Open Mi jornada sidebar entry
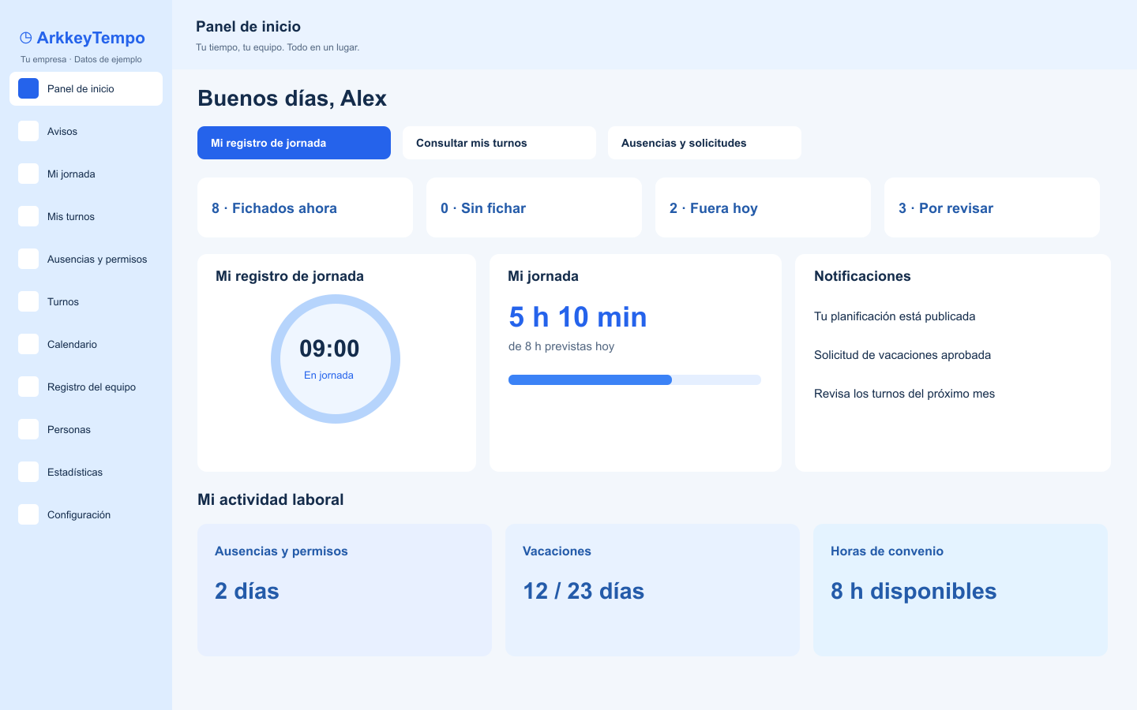1137x710 pixels. [86, 174]
